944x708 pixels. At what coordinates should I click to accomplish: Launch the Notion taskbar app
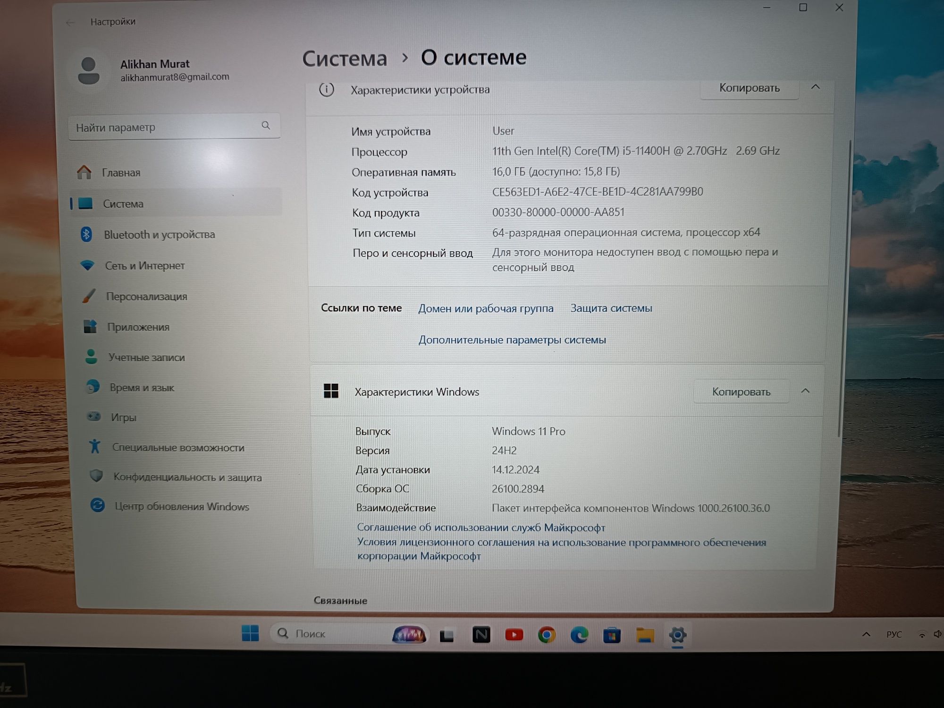(481, 635)
